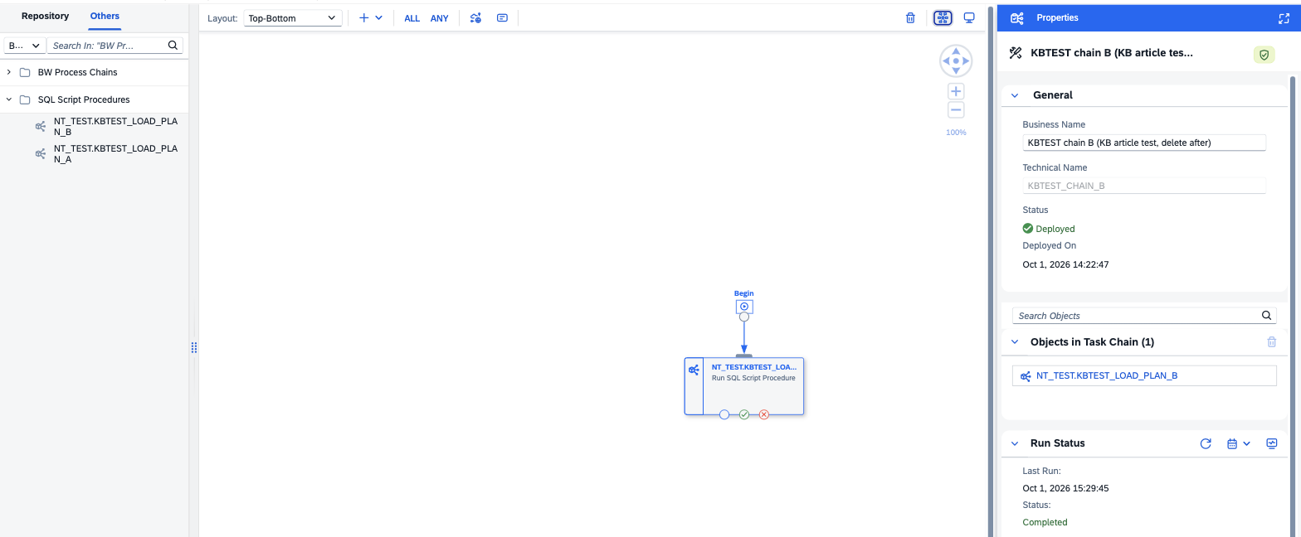Select the ALL operator button
1301x537 pixels.
412,18
